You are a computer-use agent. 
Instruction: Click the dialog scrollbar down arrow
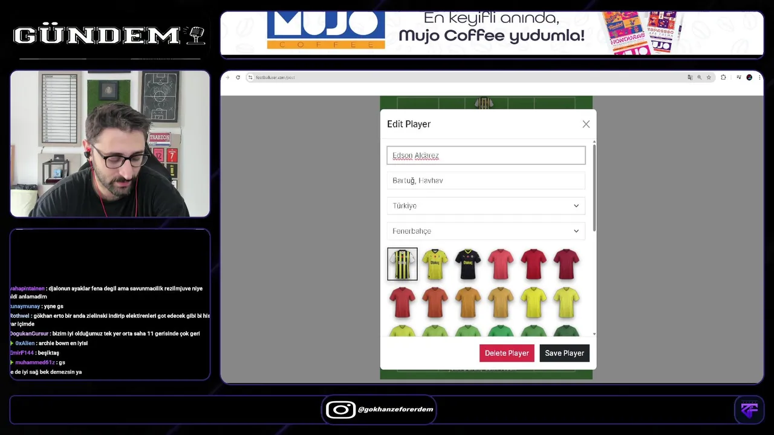[594, 333]
